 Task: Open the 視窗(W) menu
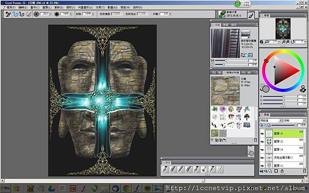[x=125, y=7]
